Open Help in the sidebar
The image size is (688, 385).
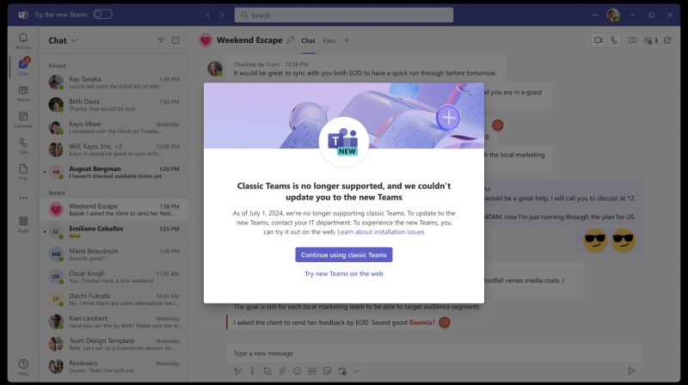(23, 367)
